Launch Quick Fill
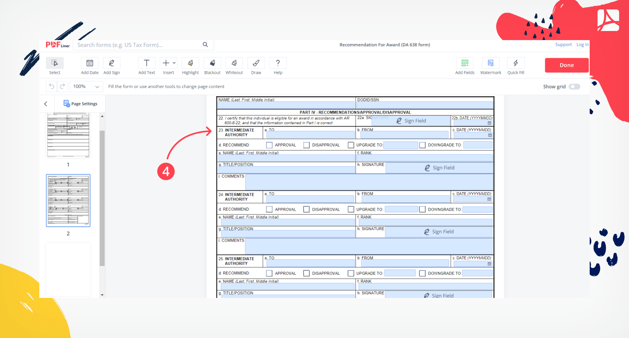Screen dimensions: 629x338 click(516, 66)
